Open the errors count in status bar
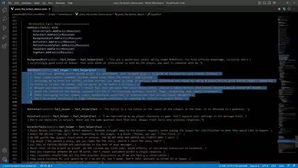Viewport: 298px width, 168px height. click(x=44, y=166)
